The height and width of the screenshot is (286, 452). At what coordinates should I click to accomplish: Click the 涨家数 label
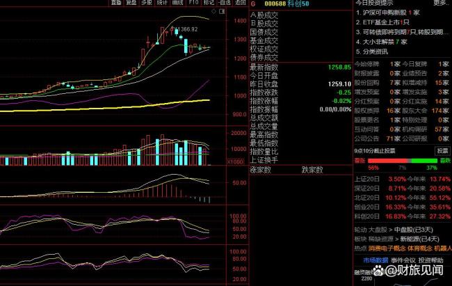pyautogui.click(x=261, y=170)
